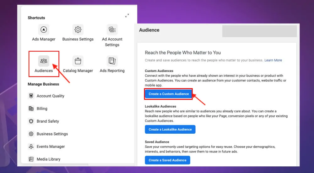This screenshot has width=314, height=173.
Task: Click the Events Manager icon
Action: coord(31,147)
